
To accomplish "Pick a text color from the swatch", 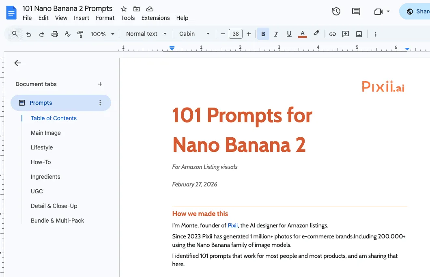I will click(x=302, y=34).
